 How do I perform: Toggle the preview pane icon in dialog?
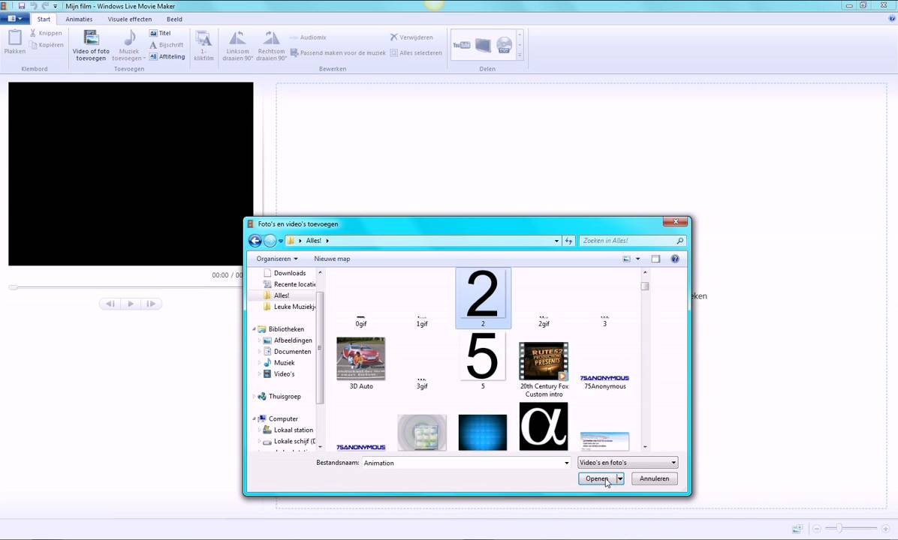click(x=655, y=259)
